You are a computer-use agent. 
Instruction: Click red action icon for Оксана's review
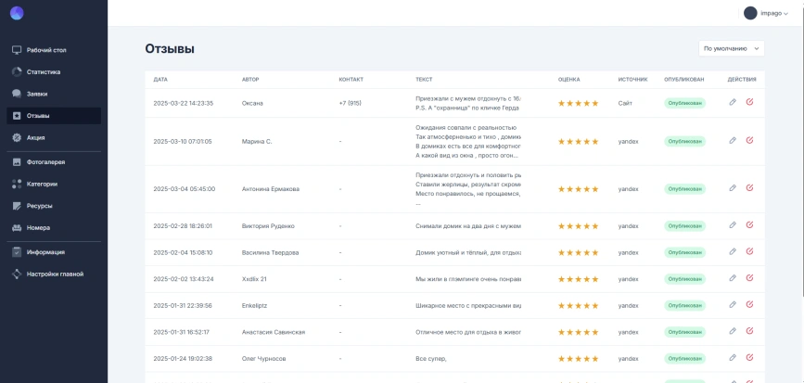coord(749,102)
